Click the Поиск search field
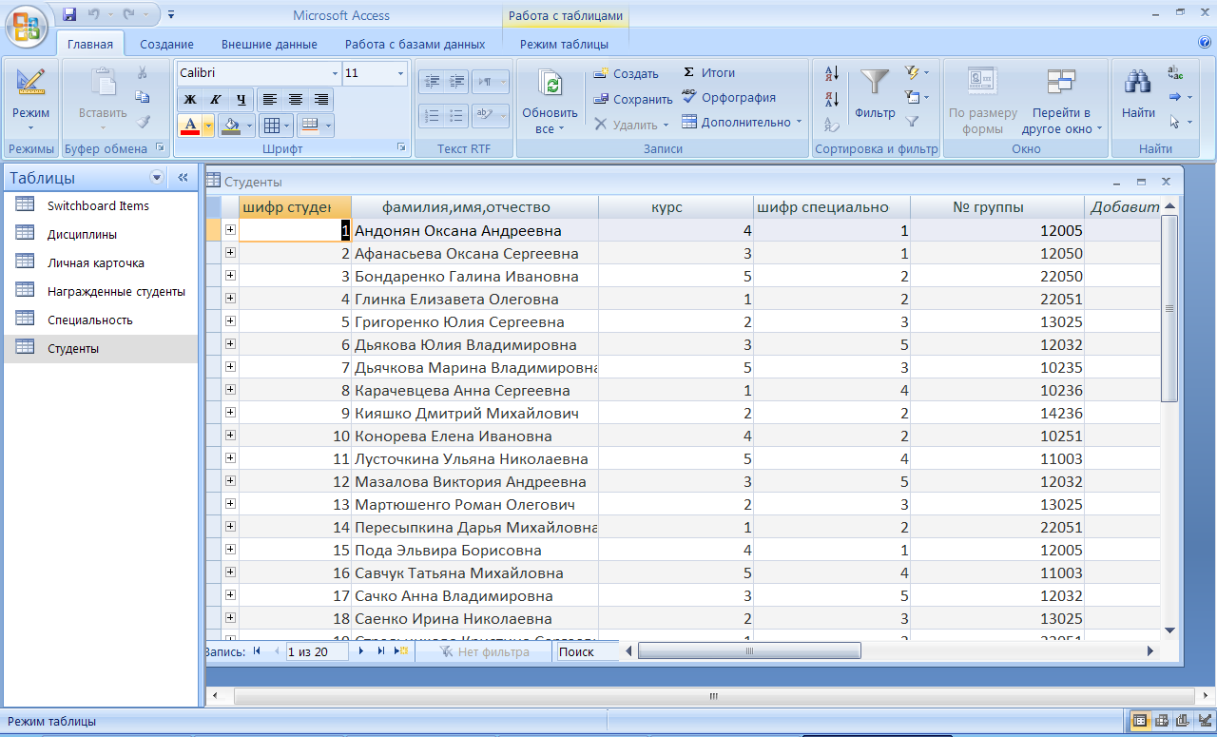 click(587, 651)
